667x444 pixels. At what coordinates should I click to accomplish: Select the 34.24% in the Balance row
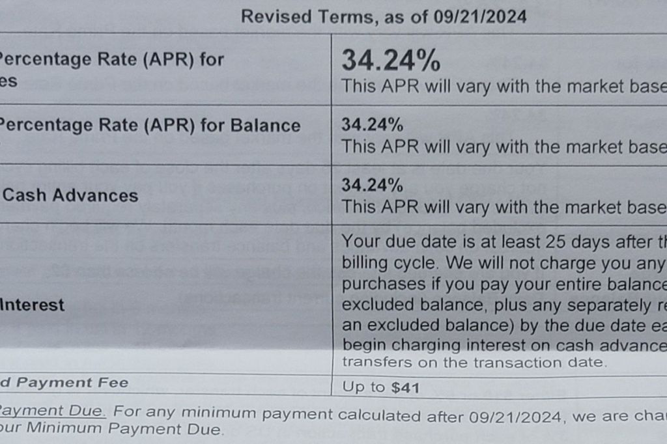(372, 124)
